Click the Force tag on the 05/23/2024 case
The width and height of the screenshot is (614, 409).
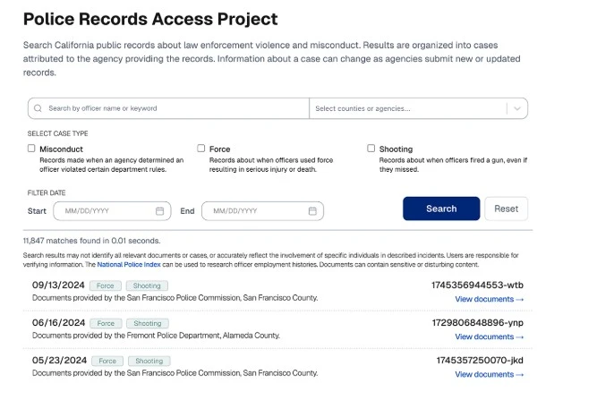(107, 361)
